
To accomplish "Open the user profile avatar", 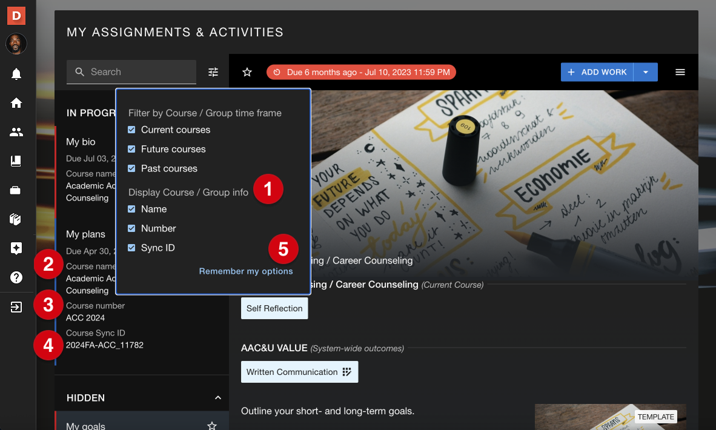I will 16,44.
